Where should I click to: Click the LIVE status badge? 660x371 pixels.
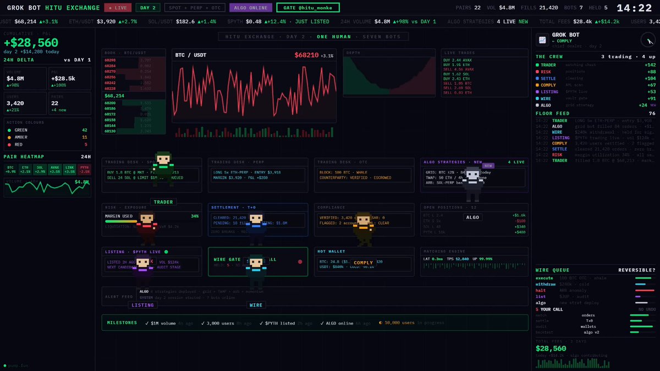117,8
